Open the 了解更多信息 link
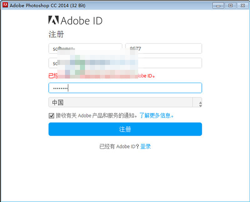Viewport: 250px width, 202px height. pos(156,115)
